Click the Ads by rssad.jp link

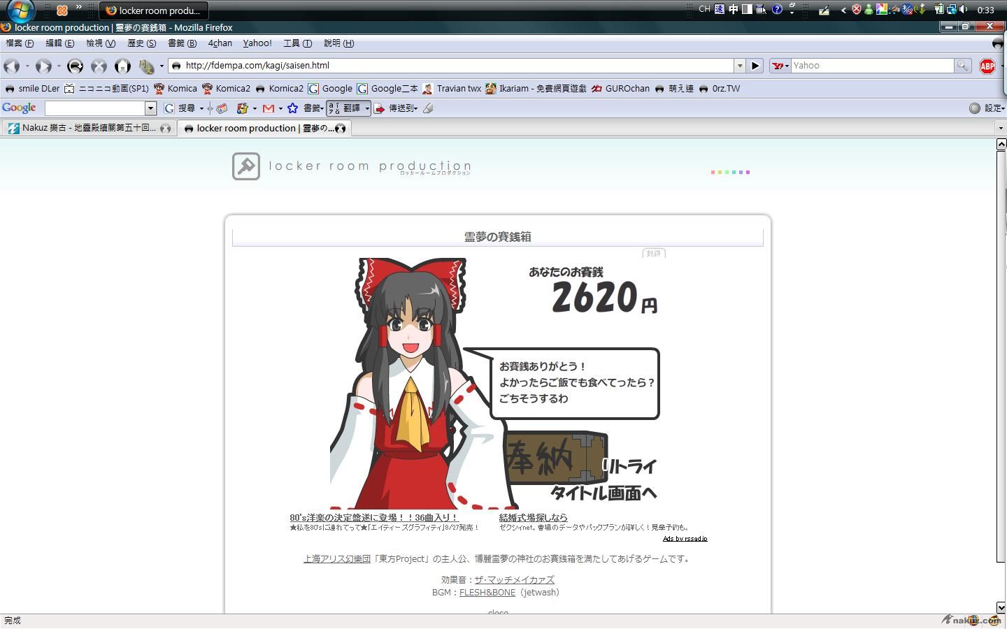click(685, 539)
